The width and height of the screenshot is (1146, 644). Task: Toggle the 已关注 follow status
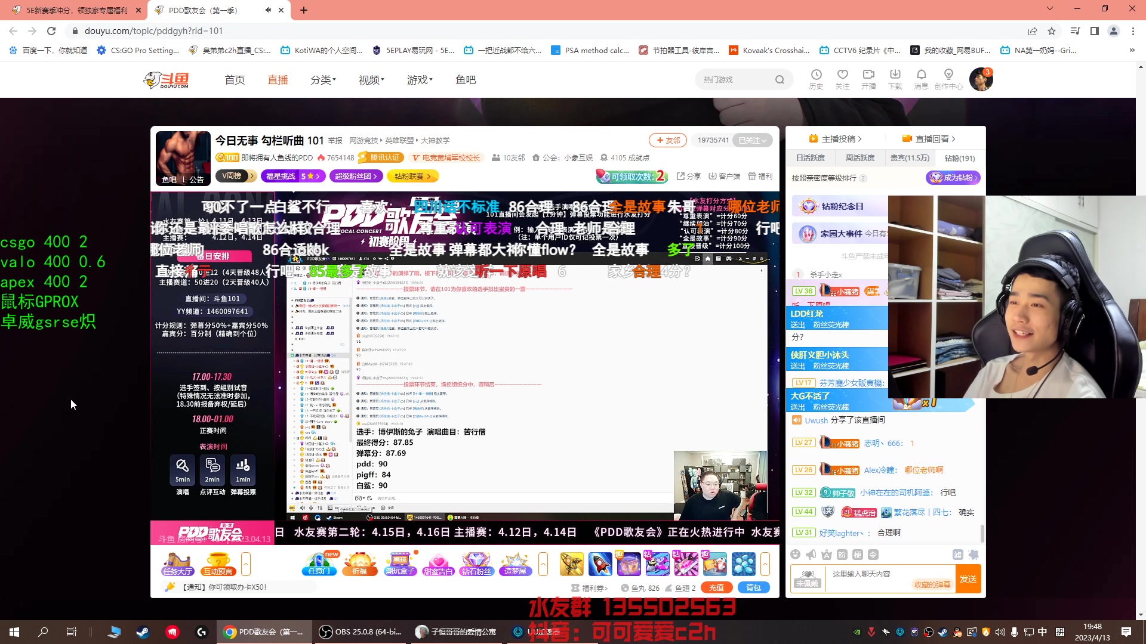pos(753,140)
